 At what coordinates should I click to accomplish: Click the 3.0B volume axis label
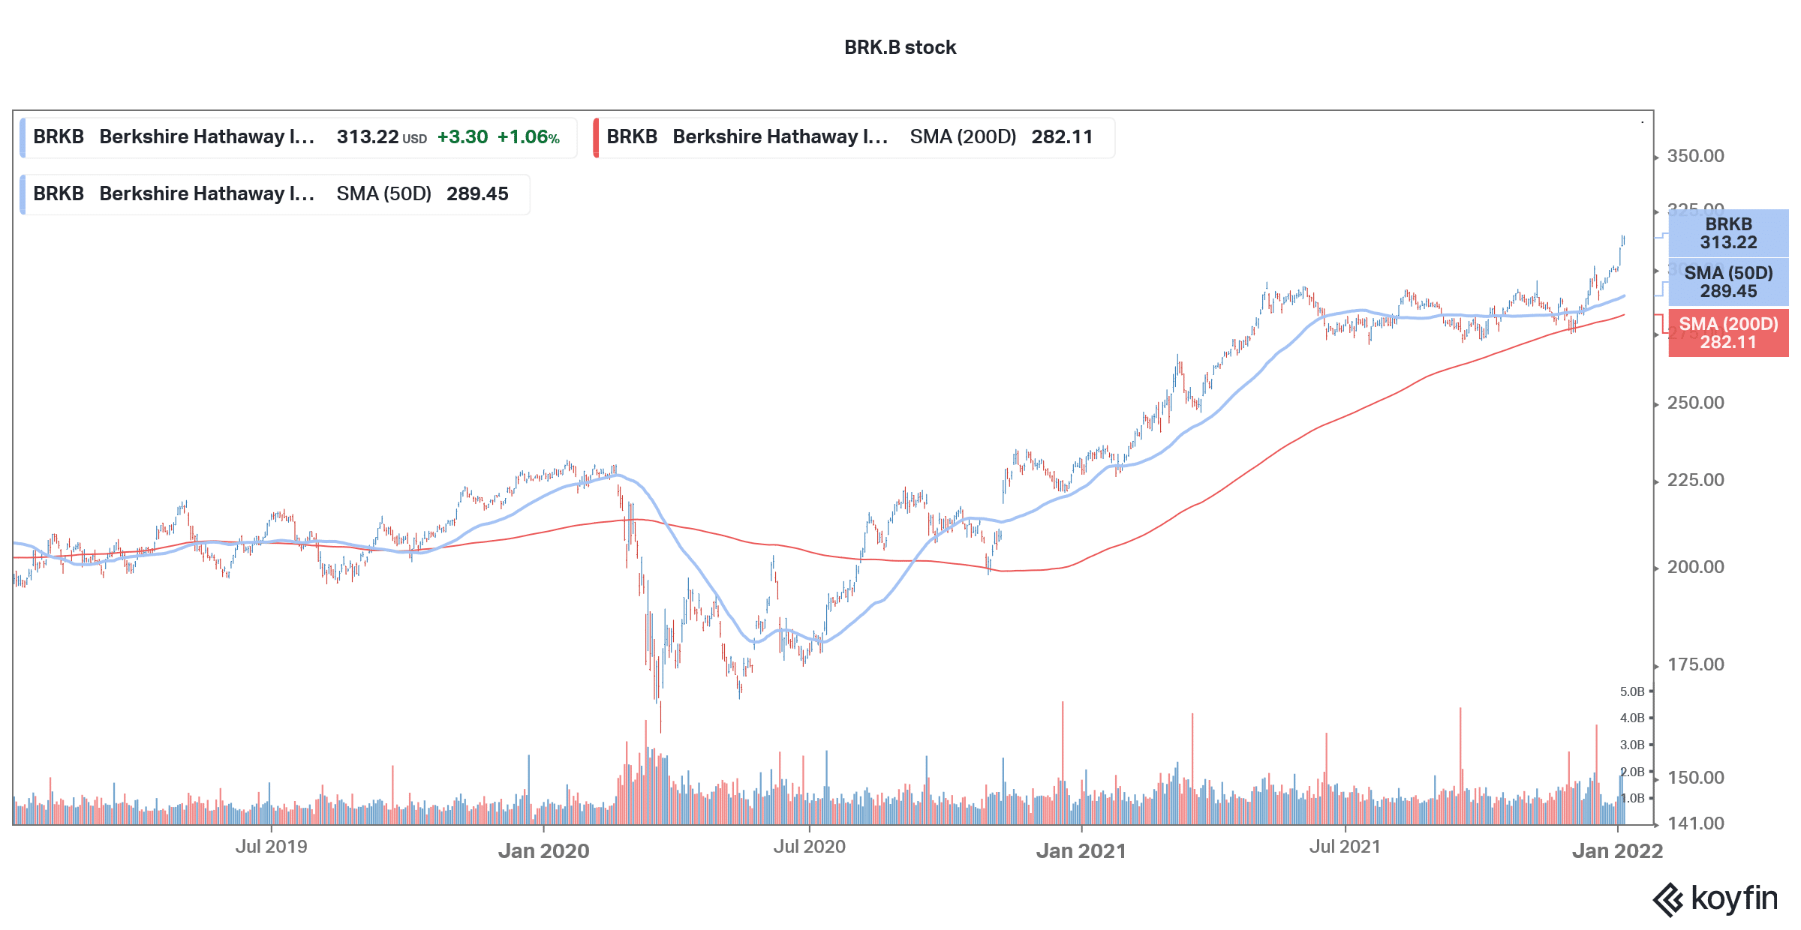pos(1632,745)
